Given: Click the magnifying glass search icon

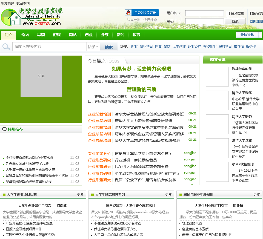Looking at the screenshot, I should point(6,47).
